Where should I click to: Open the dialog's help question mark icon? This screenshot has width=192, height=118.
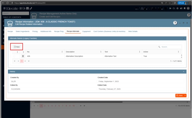click(x=175, y=23)
